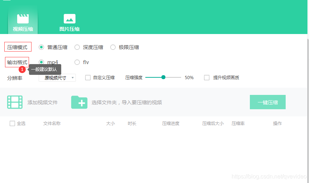Click the 压缩进度 column header
Screen dimensions: 310x183
[x=171, y=124]
